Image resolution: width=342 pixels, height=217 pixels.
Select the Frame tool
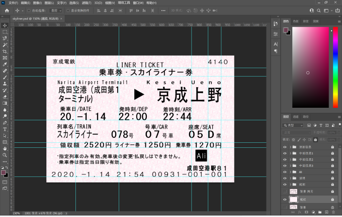[5, 58]
